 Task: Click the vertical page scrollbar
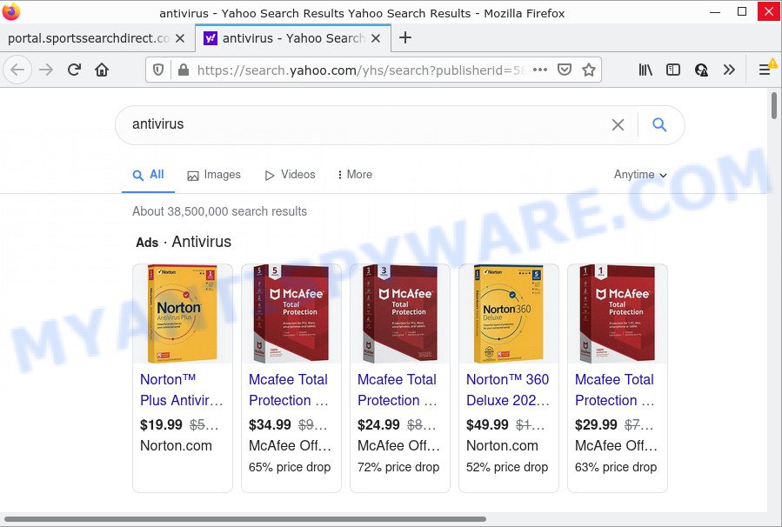774,105
